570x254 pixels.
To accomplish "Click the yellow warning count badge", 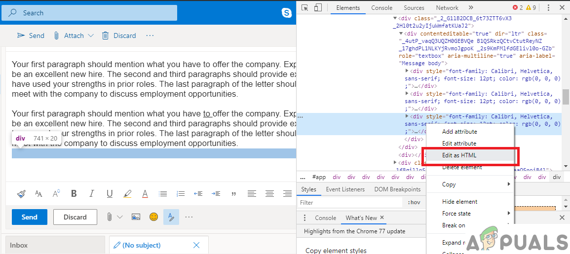I will pos(531,7).
